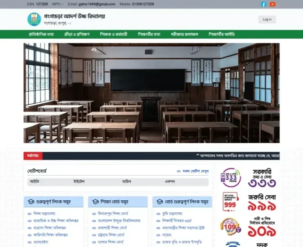The width and height of the screenshot is (303, 247).
Task: Click the scrolling latest news ticker text
Action: coord(238,156)
